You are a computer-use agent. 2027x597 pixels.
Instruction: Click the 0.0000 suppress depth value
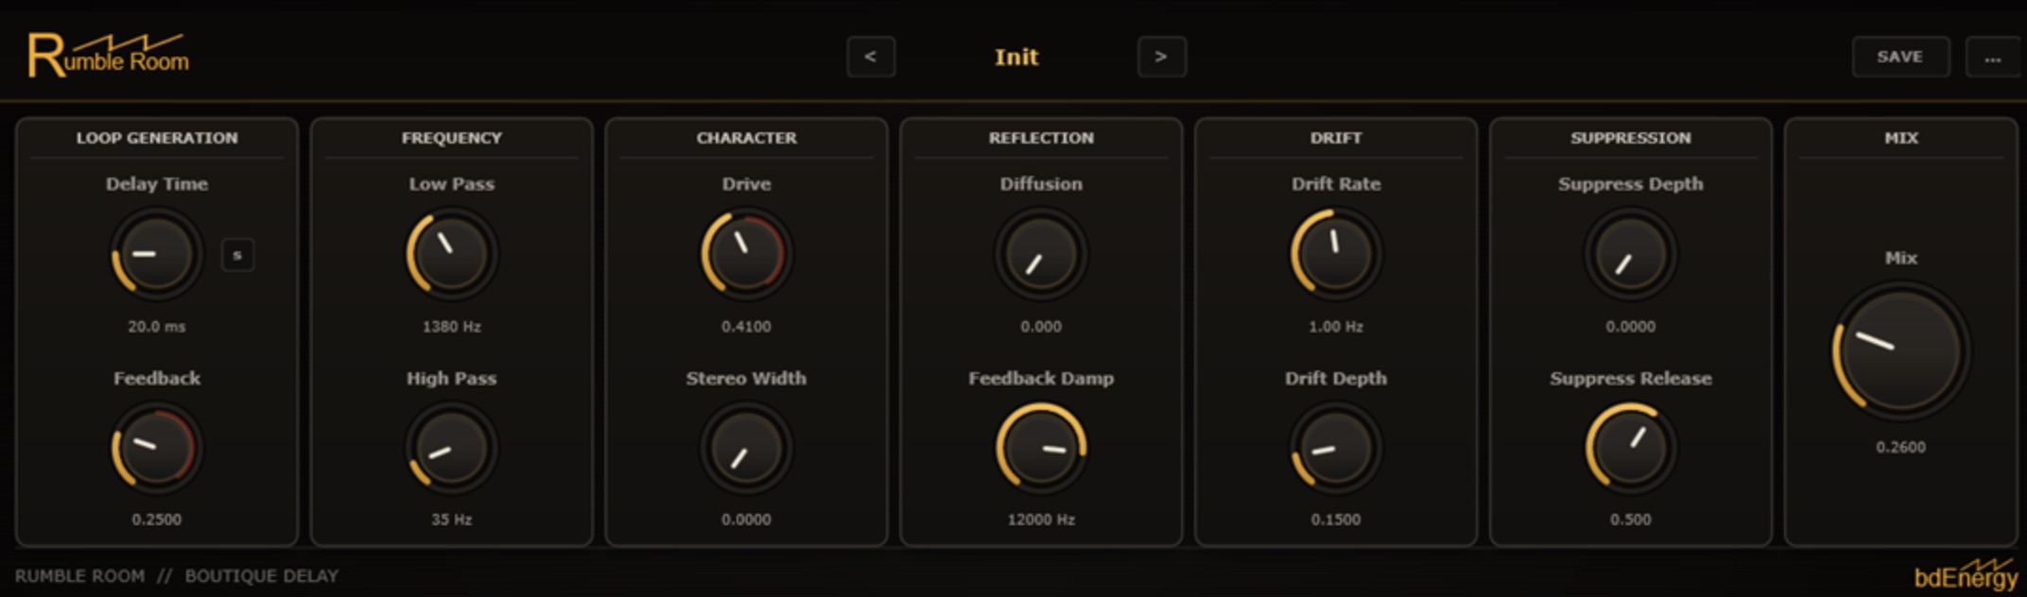pos(1631,327)
